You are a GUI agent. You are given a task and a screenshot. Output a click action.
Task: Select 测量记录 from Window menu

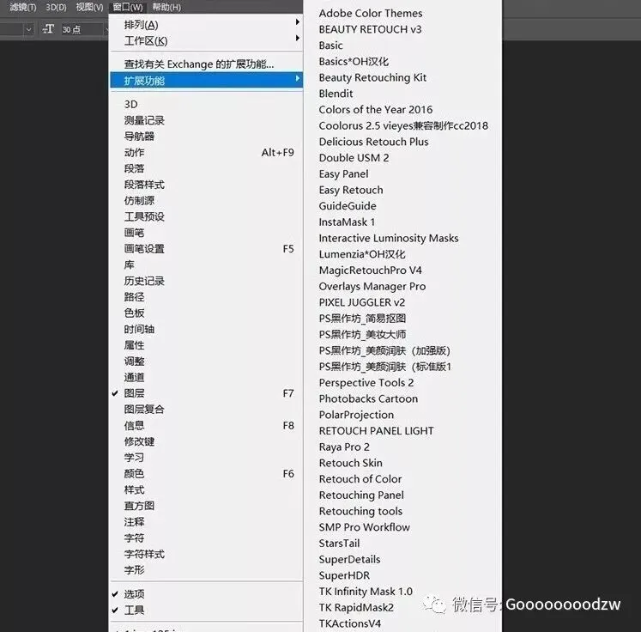tap(207, 120)
